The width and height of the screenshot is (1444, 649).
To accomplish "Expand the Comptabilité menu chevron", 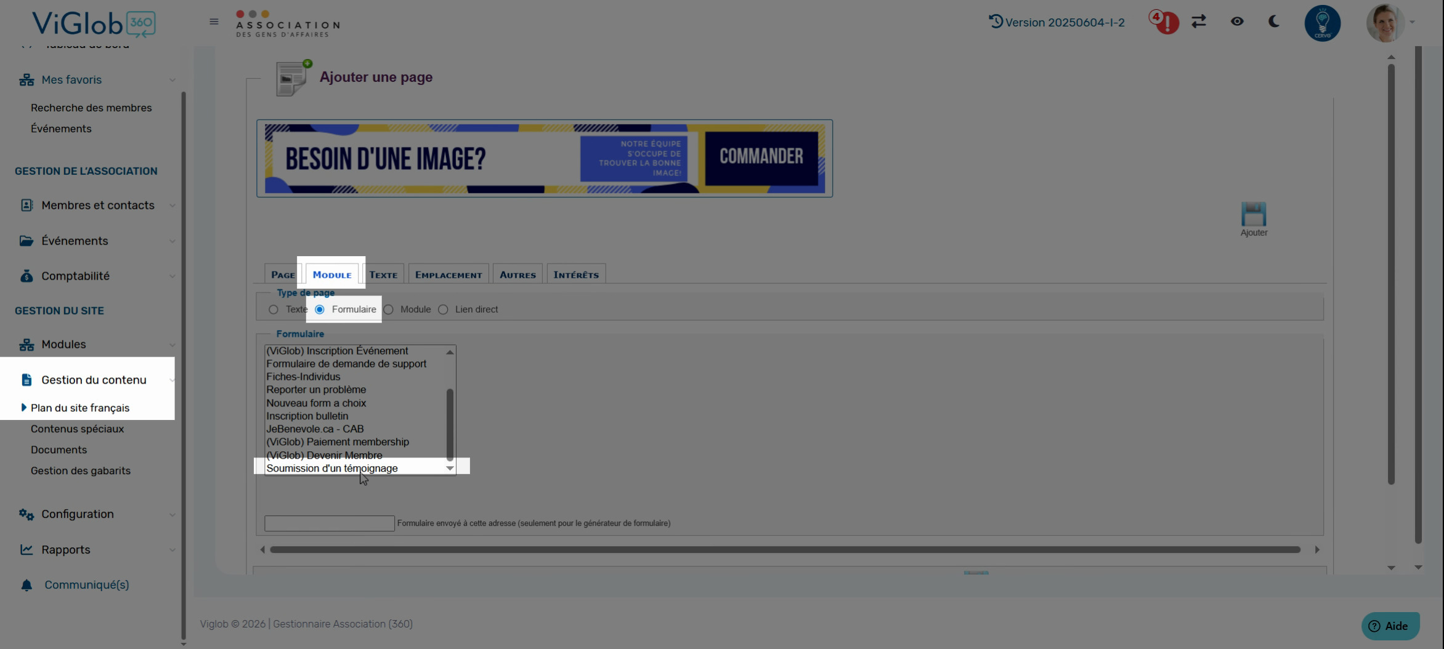I will [172, 276].
